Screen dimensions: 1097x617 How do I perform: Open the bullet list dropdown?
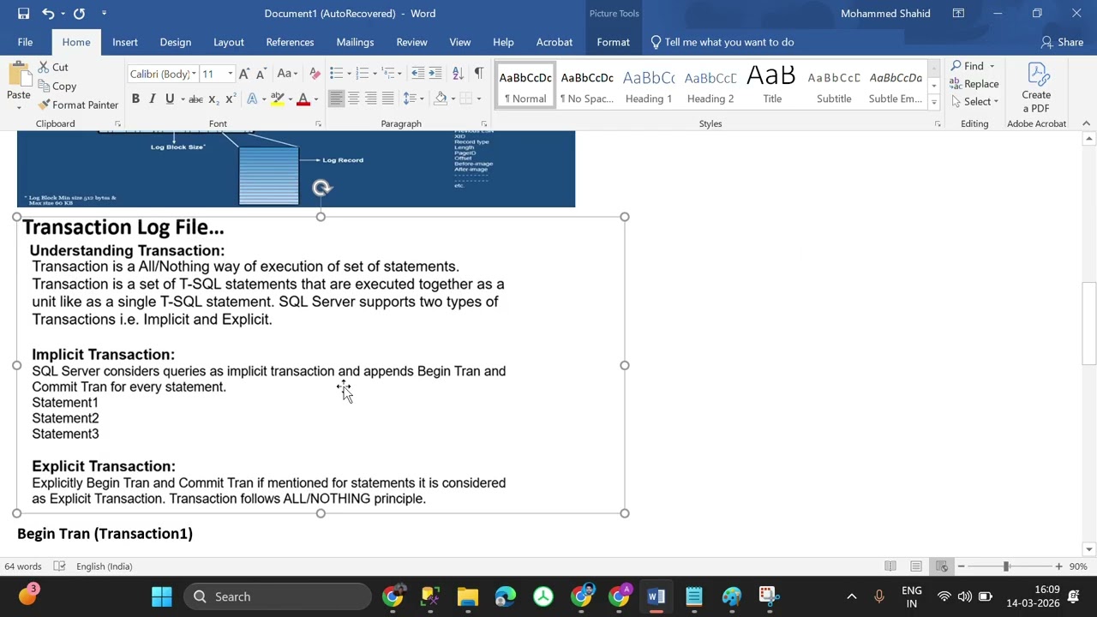point(349,74)
